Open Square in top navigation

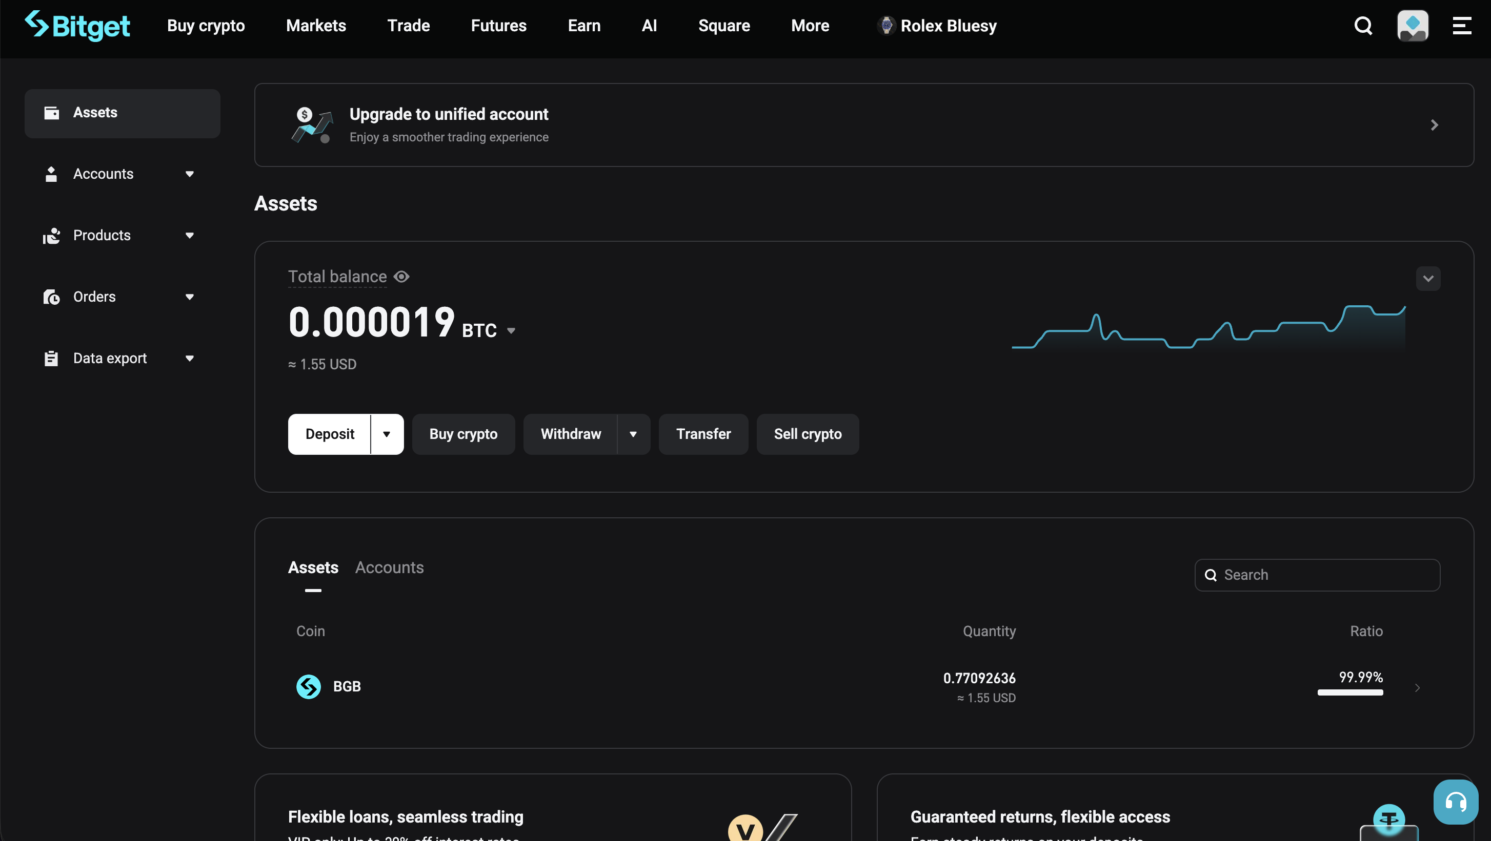(724, 26)
